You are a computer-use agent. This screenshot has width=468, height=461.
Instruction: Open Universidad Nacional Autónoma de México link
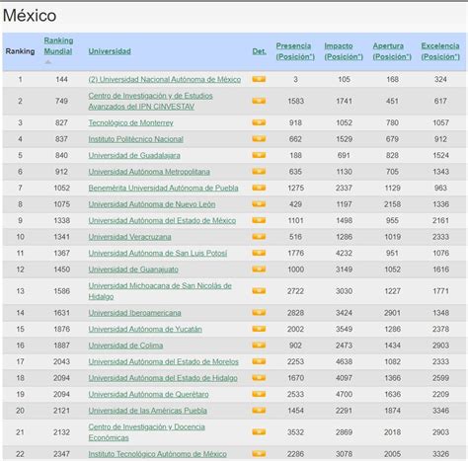pyautogui.click(x=165, y=80)
